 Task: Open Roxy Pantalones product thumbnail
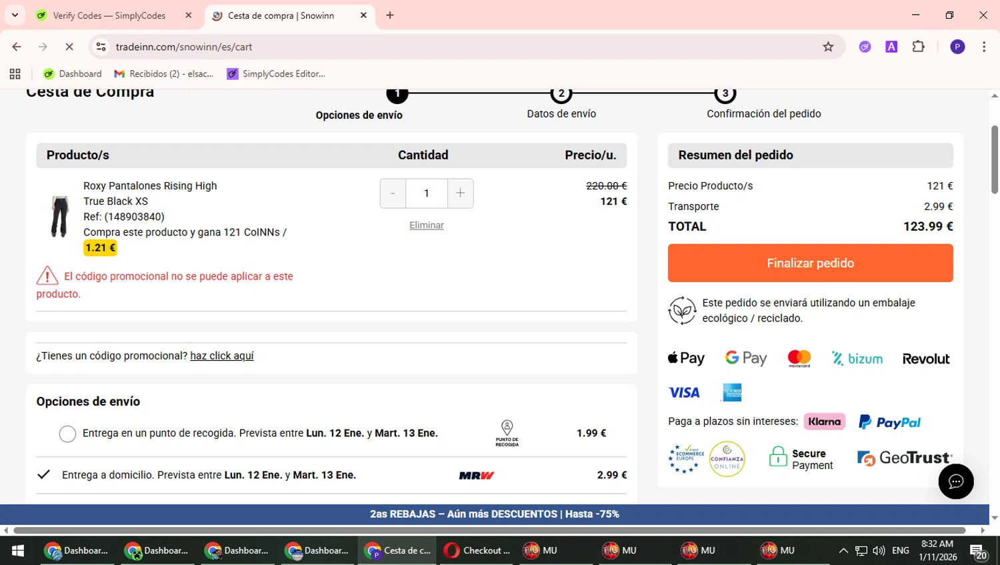(x=59, y=217)
